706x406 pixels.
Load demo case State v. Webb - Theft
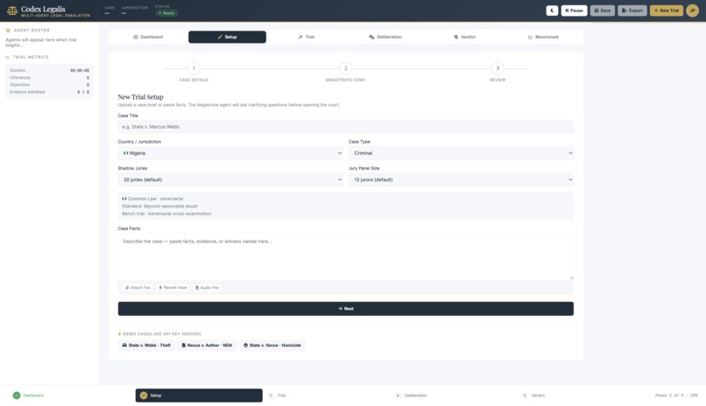[146, 346]
